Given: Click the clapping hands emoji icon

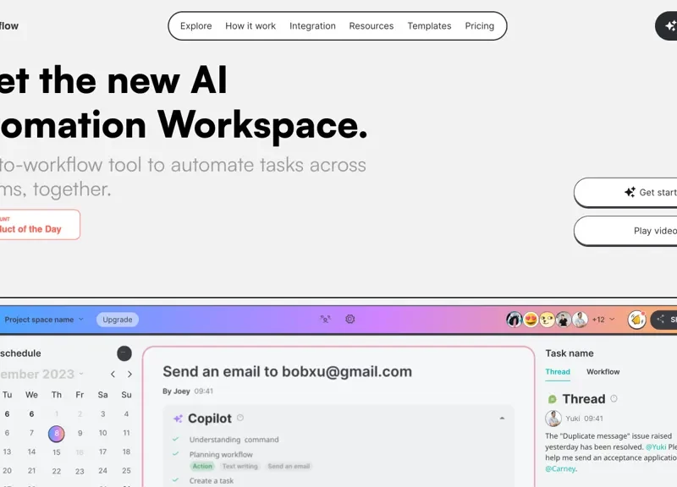Looking at the screenshot, I should pos(636,320).
